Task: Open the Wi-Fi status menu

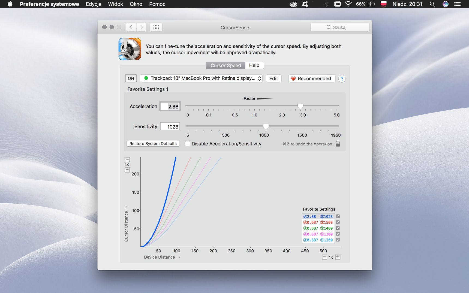Action: (x=348, y=4)
